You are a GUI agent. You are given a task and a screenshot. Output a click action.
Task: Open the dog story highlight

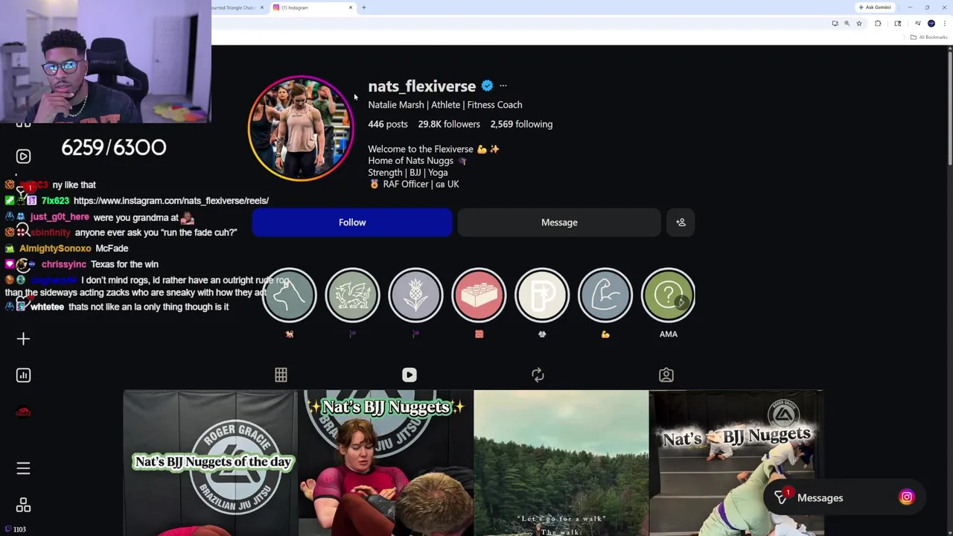[x=290, y=295]
